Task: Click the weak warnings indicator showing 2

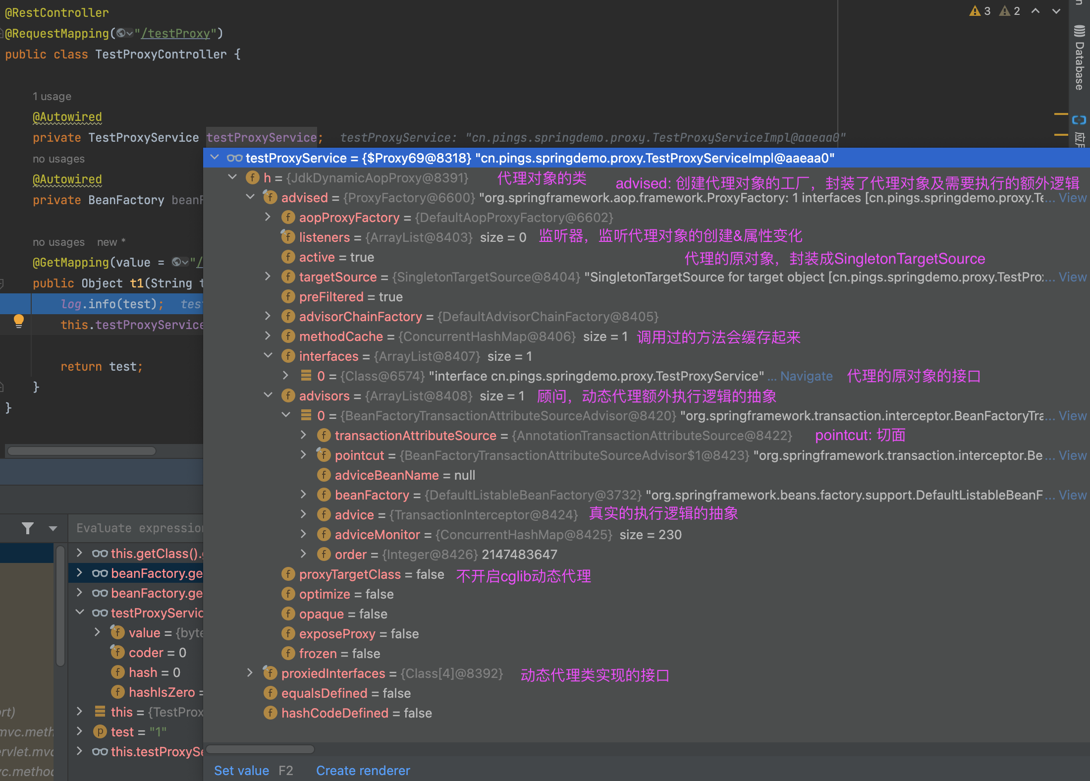Action: tap(1010, 11)
